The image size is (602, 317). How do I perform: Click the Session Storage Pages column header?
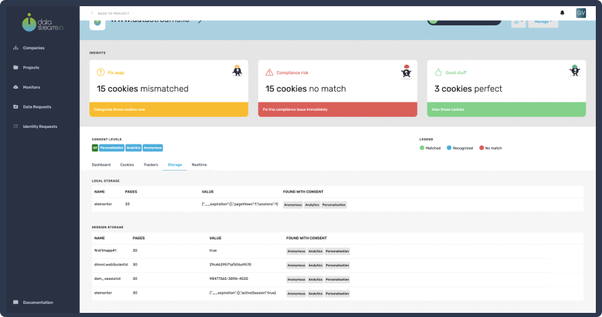pyautogui.click(x=138, y=238)
